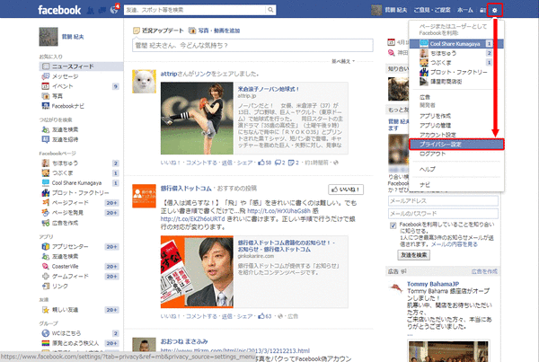The image size is (539, 362).
Task: Click the Facebook logo
Action: pos(59,10)
